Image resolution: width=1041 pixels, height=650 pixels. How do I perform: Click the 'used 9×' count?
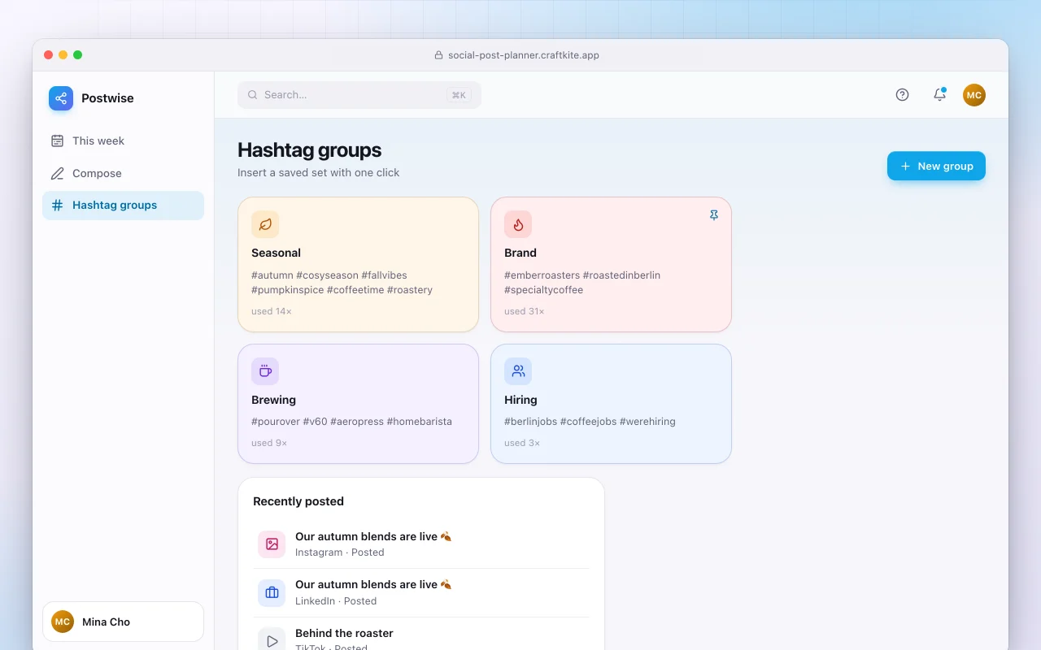[269, 443]
